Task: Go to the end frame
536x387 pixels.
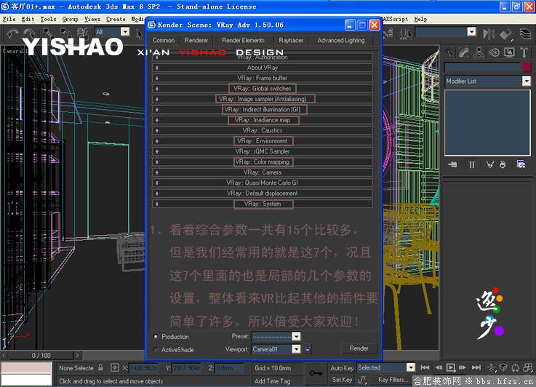Action: point(476,367)
